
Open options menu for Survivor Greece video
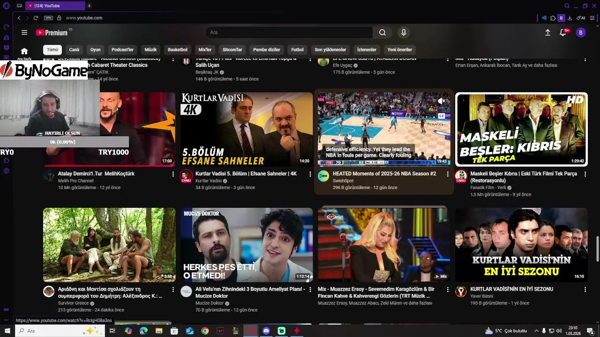[173, 290]
